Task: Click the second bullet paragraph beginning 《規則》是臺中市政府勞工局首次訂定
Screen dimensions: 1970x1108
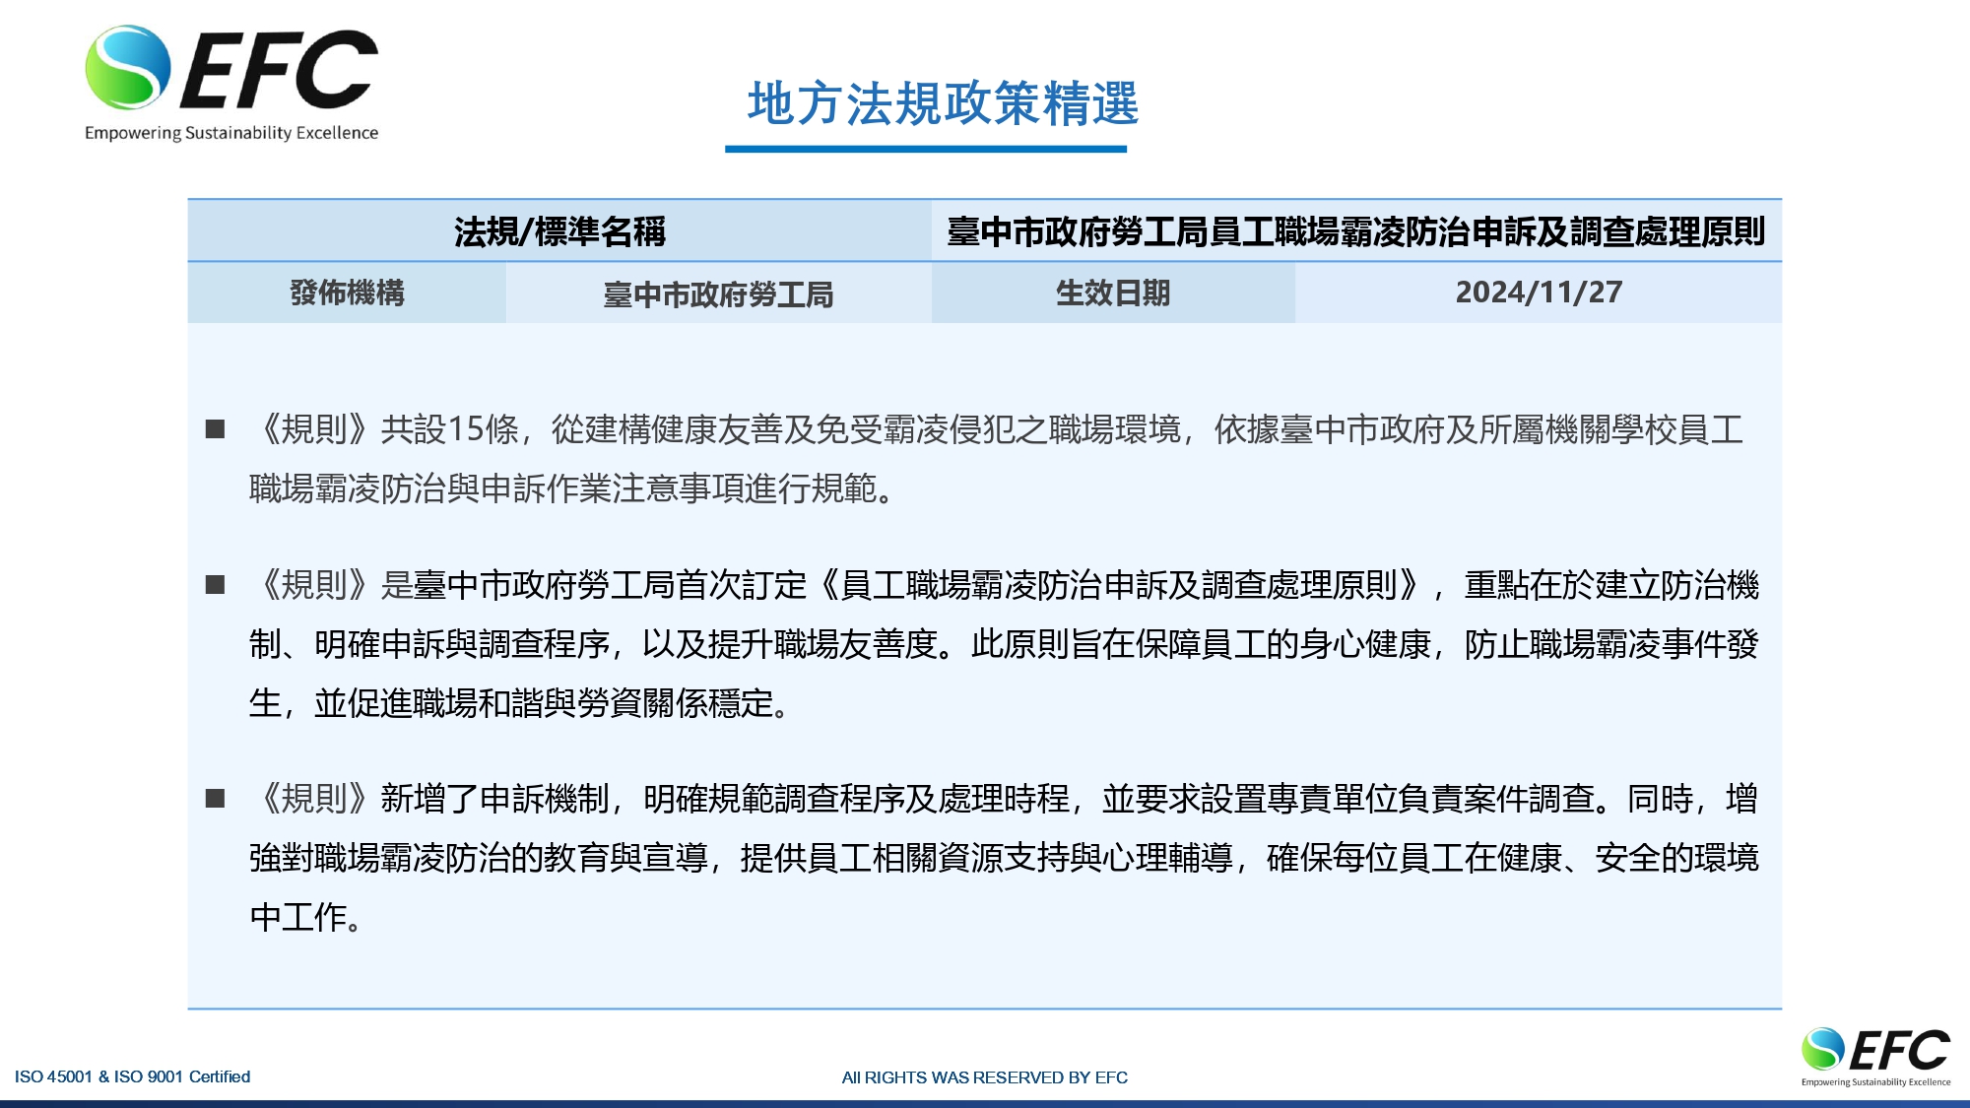Action: (x=1004, y=644)
